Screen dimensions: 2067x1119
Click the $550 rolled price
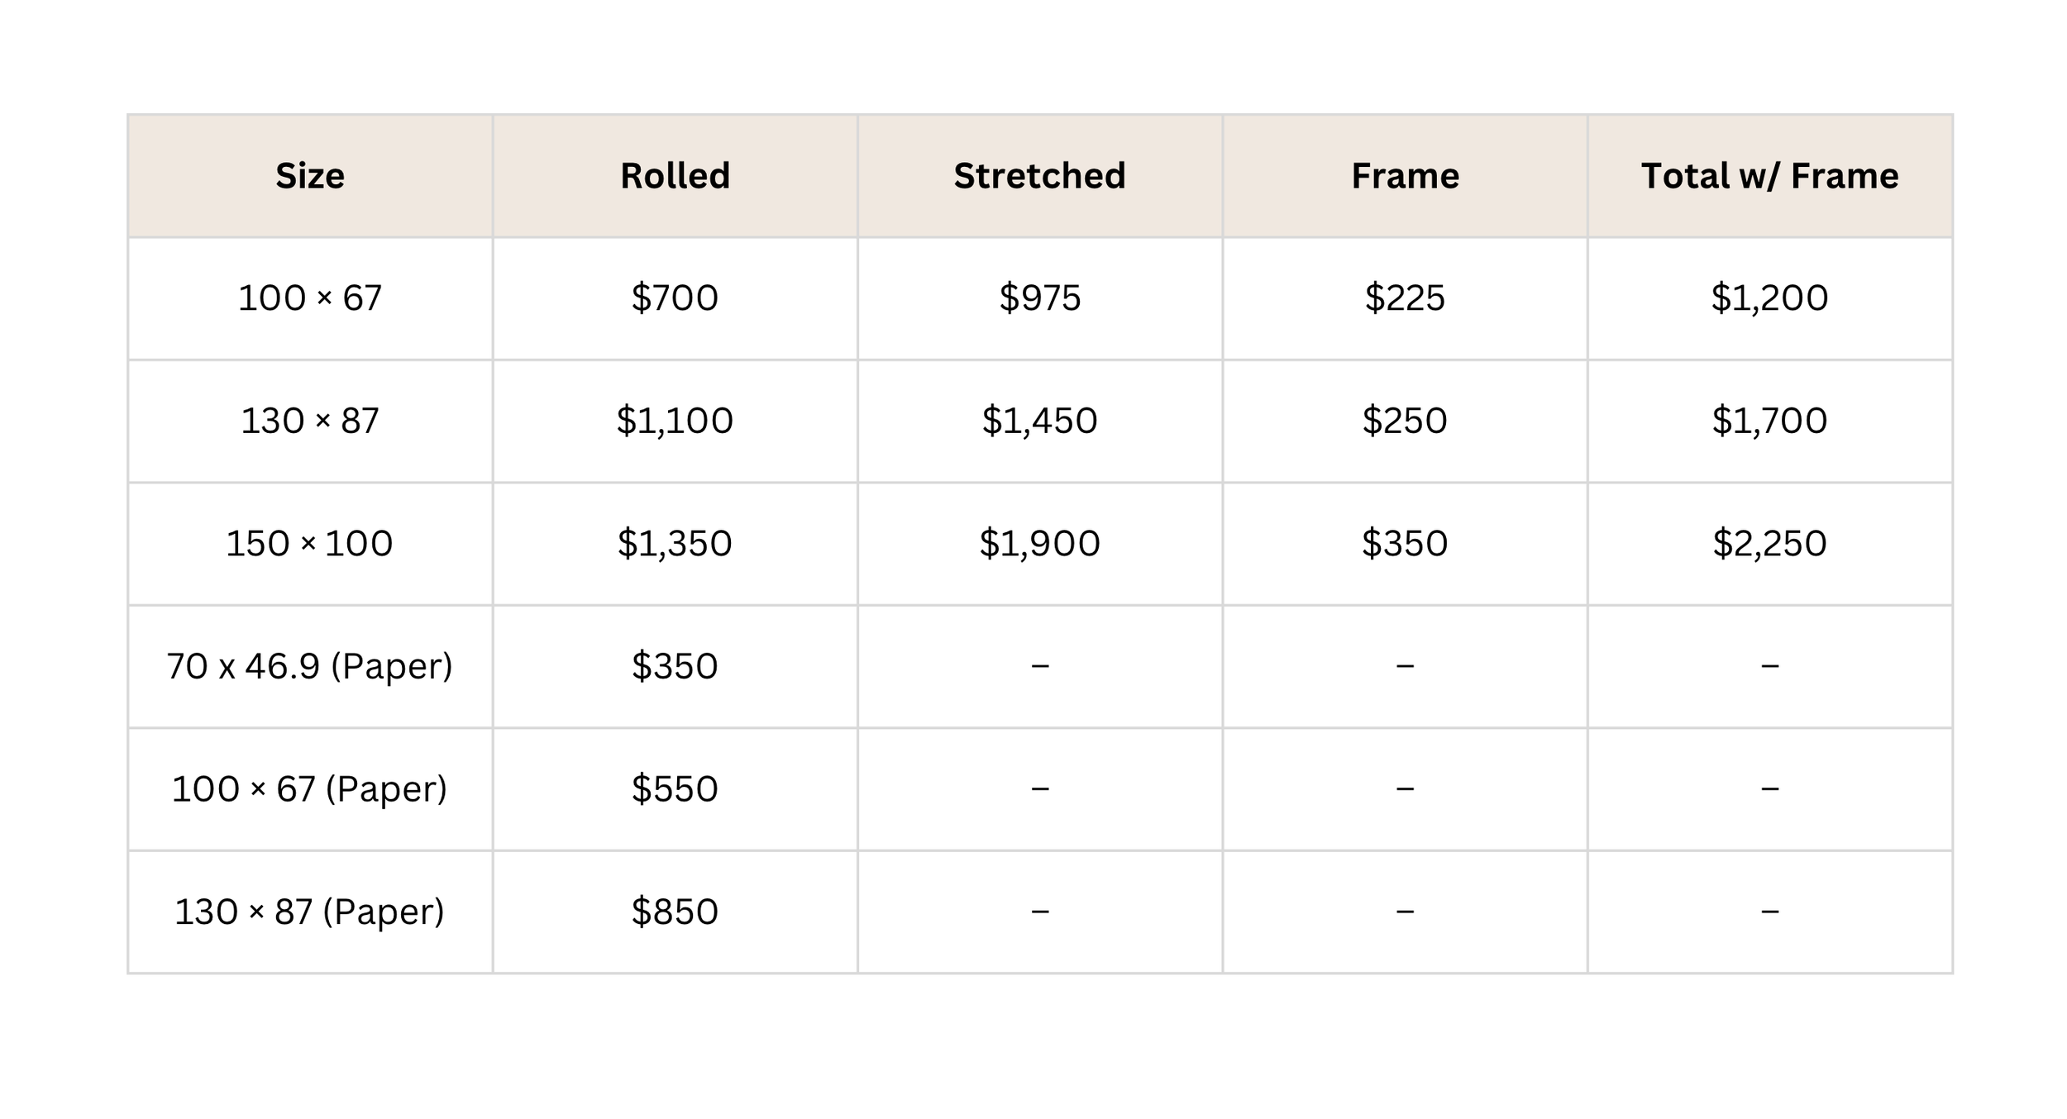pyautogui.click(x=675, y=789)
